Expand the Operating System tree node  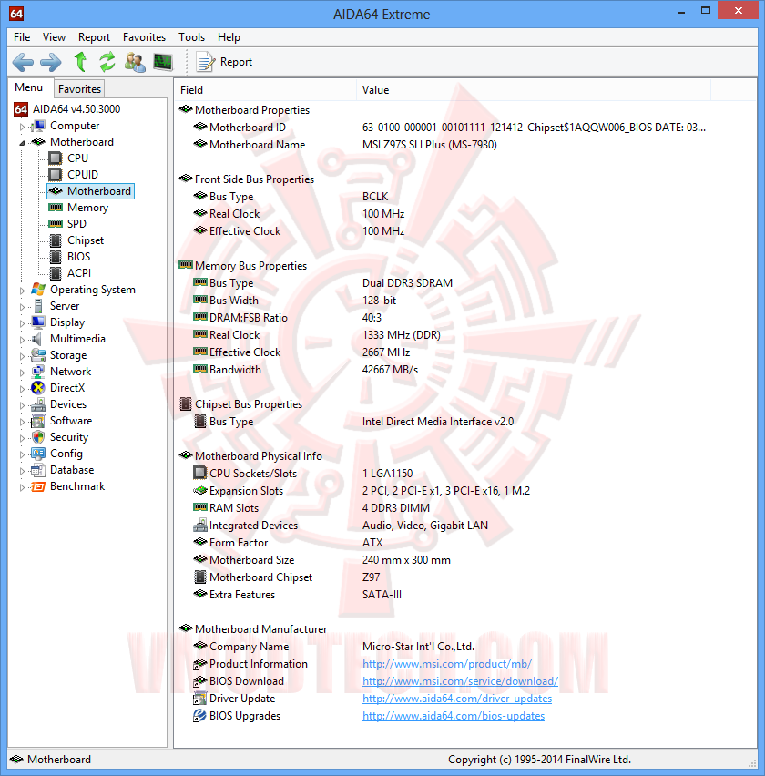coord(22,291)
